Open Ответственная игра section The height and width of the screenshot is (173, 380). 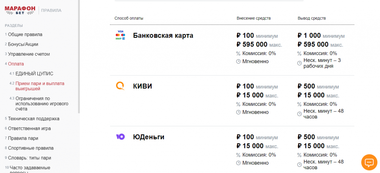coord(29,128)
